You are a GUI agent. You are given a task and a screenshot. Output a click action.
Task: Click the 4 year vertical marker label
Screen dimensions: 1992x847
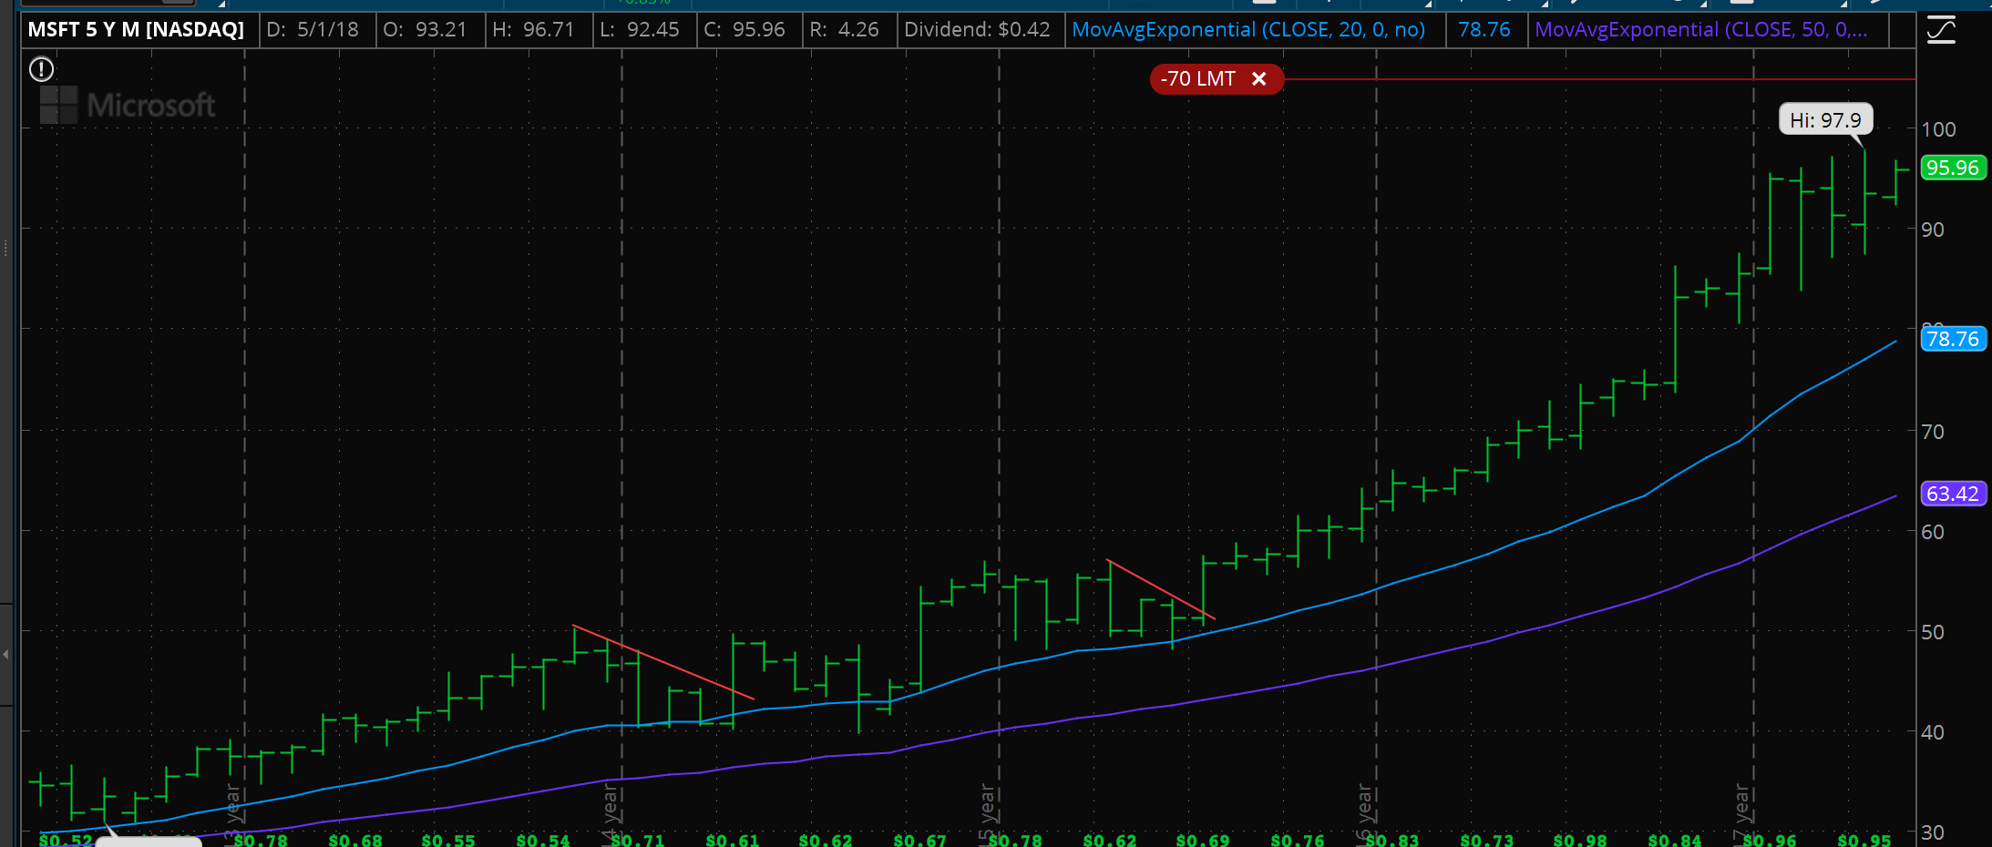(x=610, y=812)
